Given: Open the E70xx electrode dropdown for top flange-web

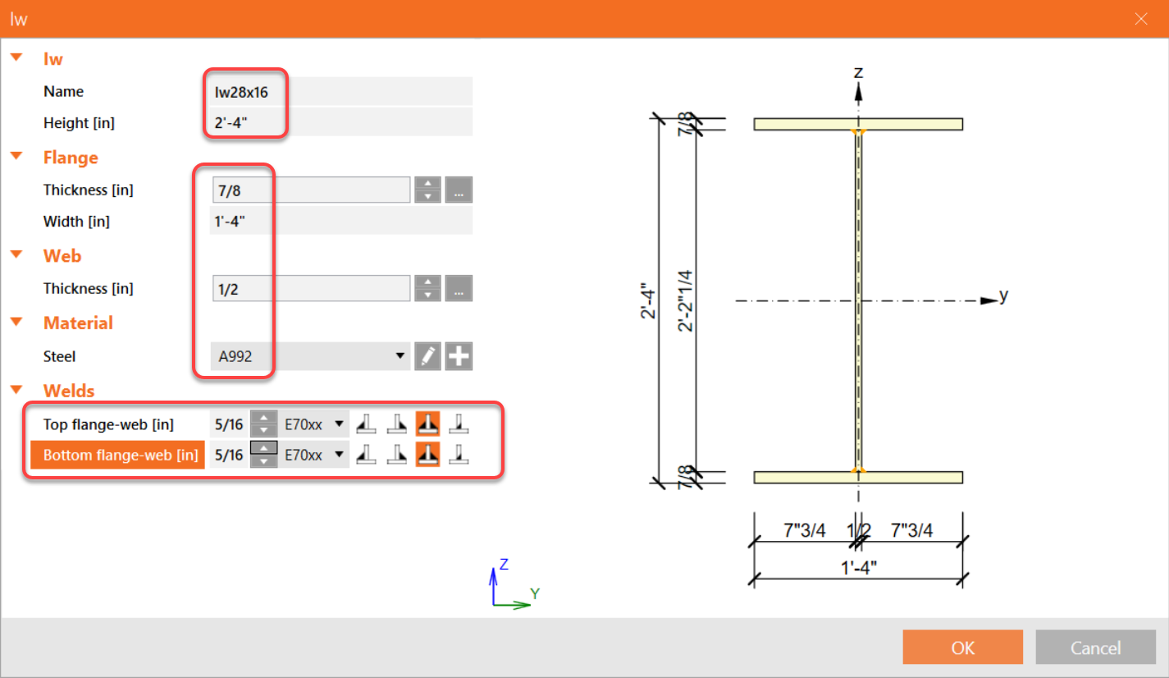Looking at the screenshot, I should point(338,424).
